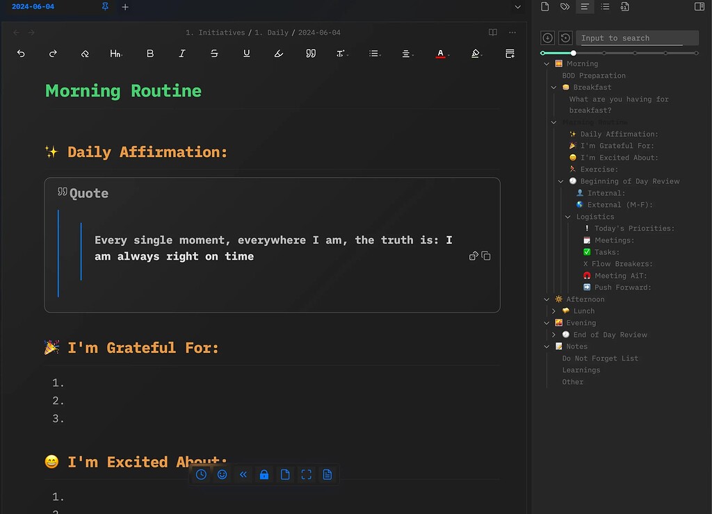Click the eraser clear-formatting icon

point(85,53)
